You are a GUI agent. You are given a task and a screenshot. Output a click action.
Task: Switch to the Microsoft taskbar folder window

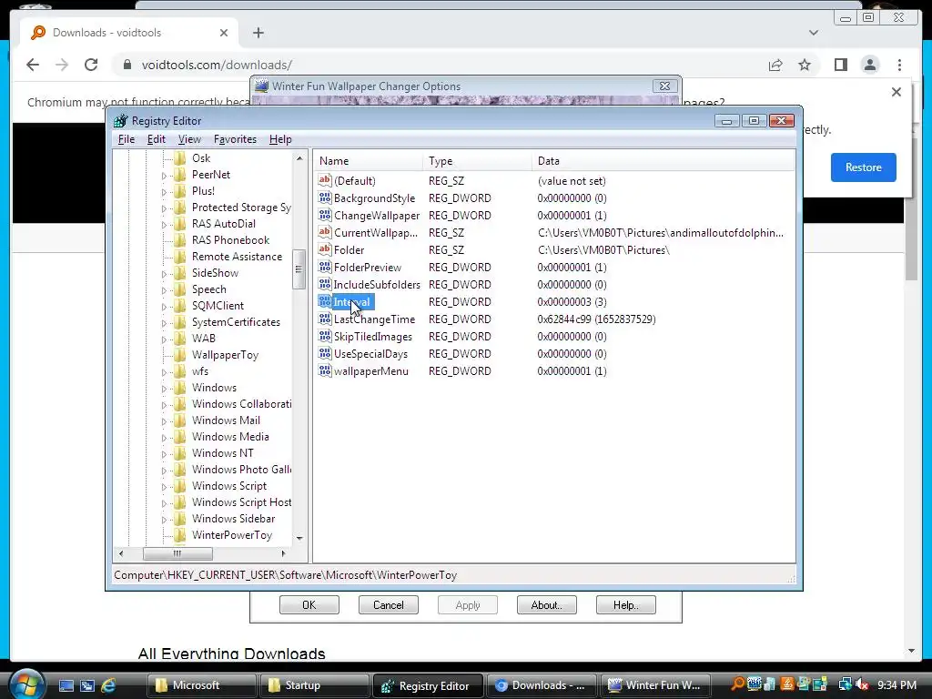pyautogui.click(x=201, y=685)
